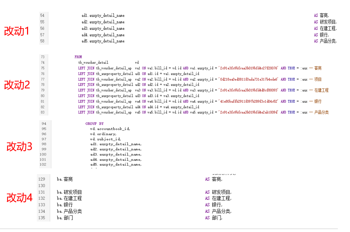
Task: Click the "AS 部门," alias on line 135
Action: coord(214,218)
